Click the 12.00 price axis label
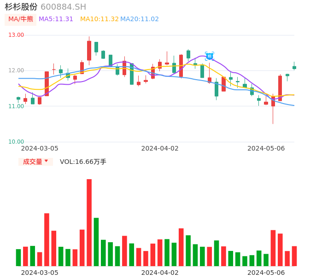The height and width of the screenshot is (279, 316). pyautogui.click(x=16, y=70)
